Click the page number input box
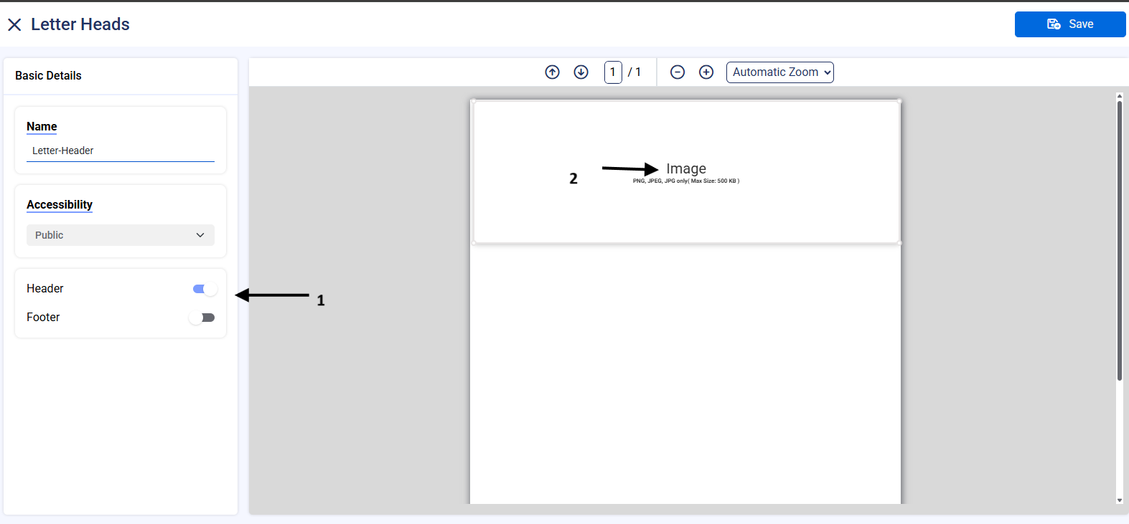Image resolution: width=1129 pixels, height=524 pixels. (613, 72)
